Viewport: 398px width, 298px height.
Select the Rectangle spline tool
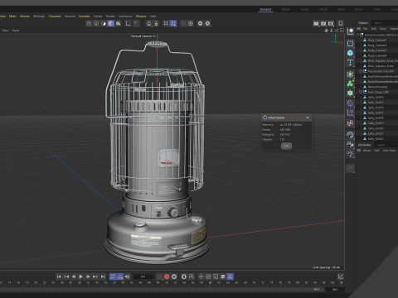point(350,43)
